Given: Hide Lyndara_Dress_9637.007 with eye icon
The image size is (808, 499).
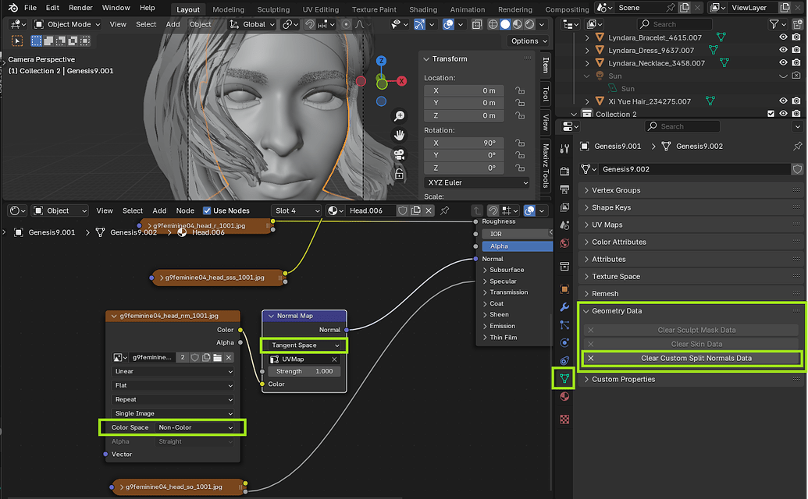Looking at the screenshot, I should [783, 50].
